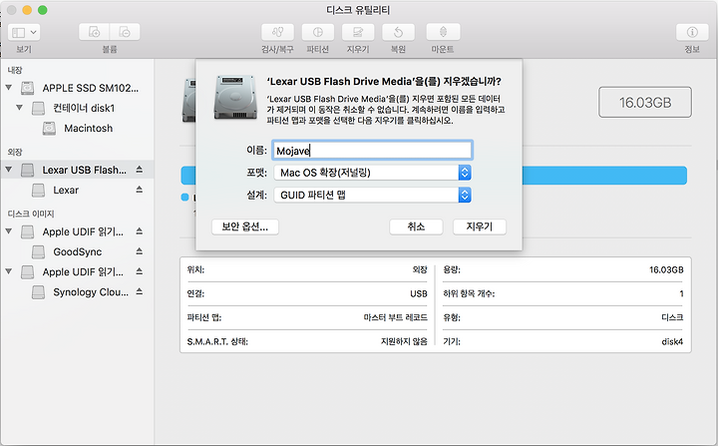Image resolution: width=718 pixels, height=446 pixels.
Task: Click the First Aid (검사/복구) icon
Action: click(277, 32)
